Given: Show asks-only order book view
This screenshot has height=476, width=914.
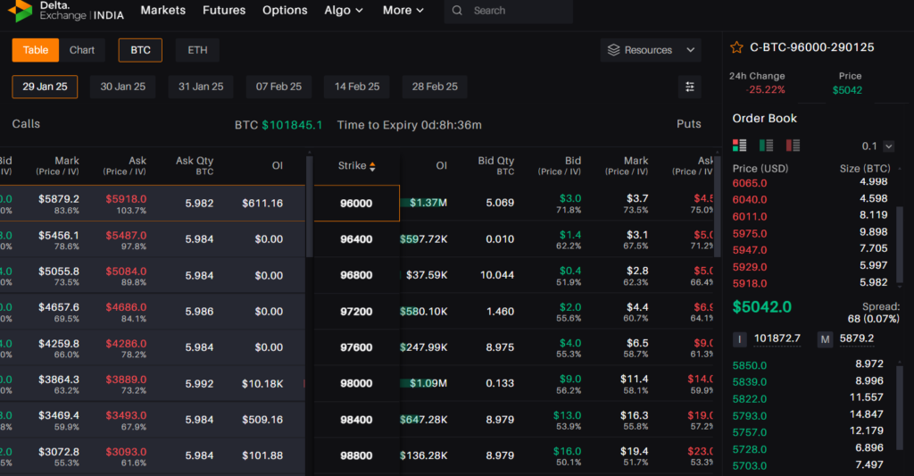Looking at the screenshot, I should tap(793, 146).
